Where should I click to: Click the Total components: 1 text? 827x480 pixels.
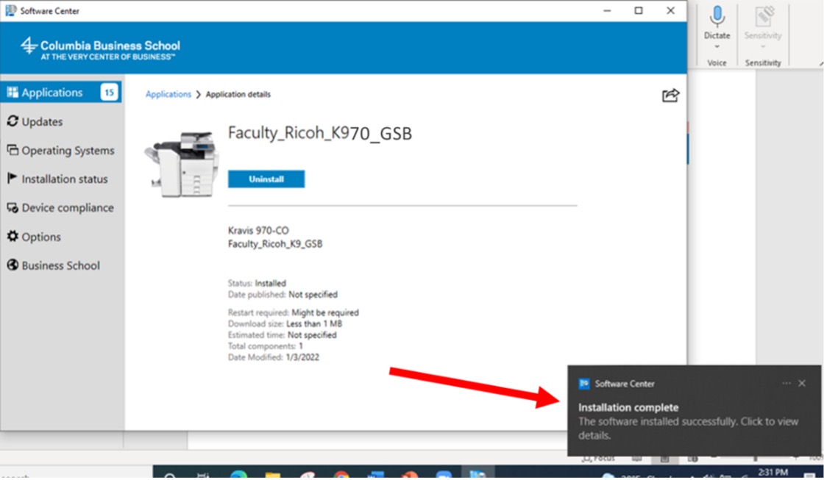pos(266,346)
